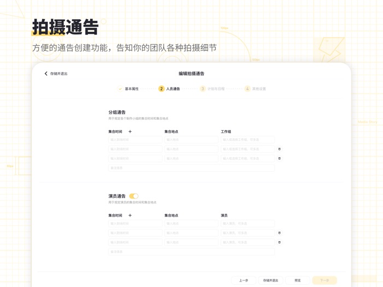Screen dimensions: 383x287
Task: Focus second-row 集合时间 field in 演员通告
Action: (135, 233)
